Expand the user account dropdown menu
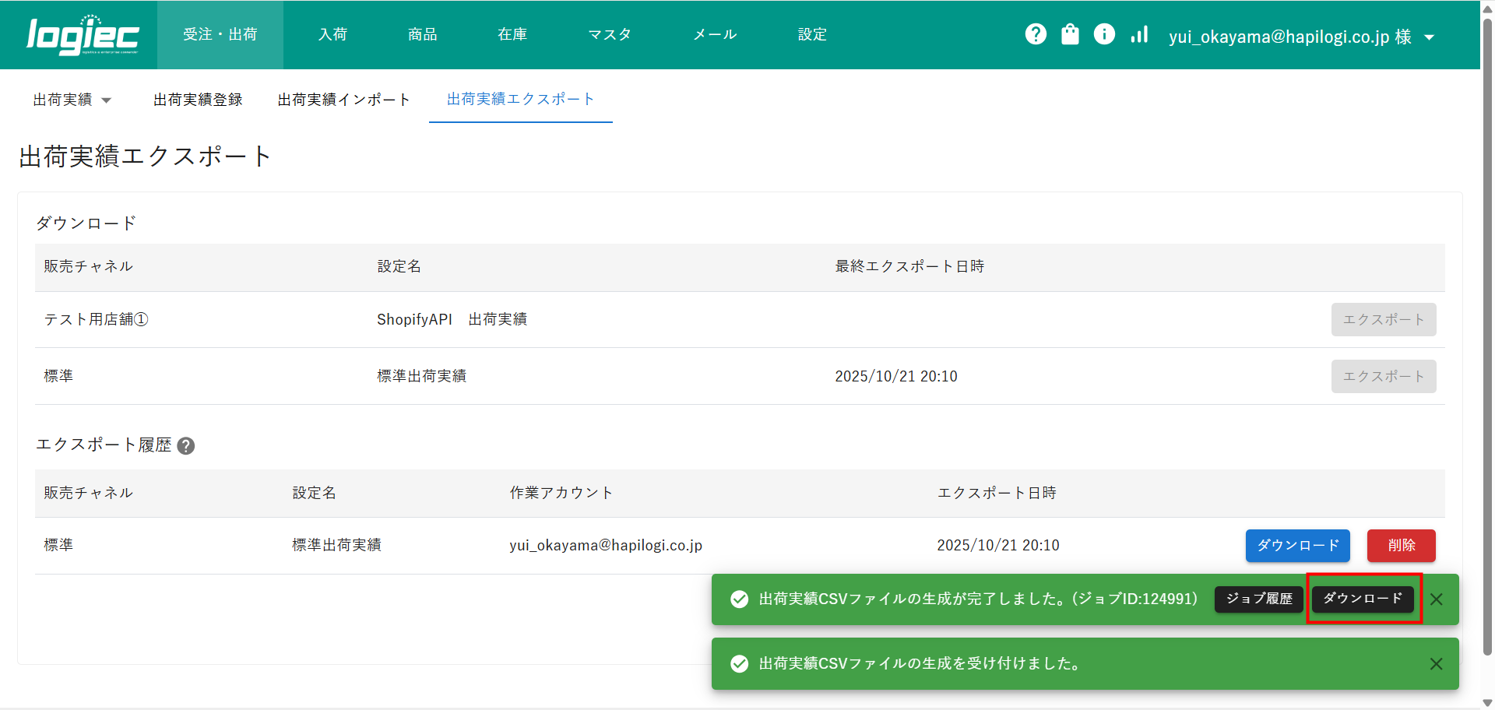Image resolution: width=1495 pixels, height=710 pixels. [x=1430, y=37]
